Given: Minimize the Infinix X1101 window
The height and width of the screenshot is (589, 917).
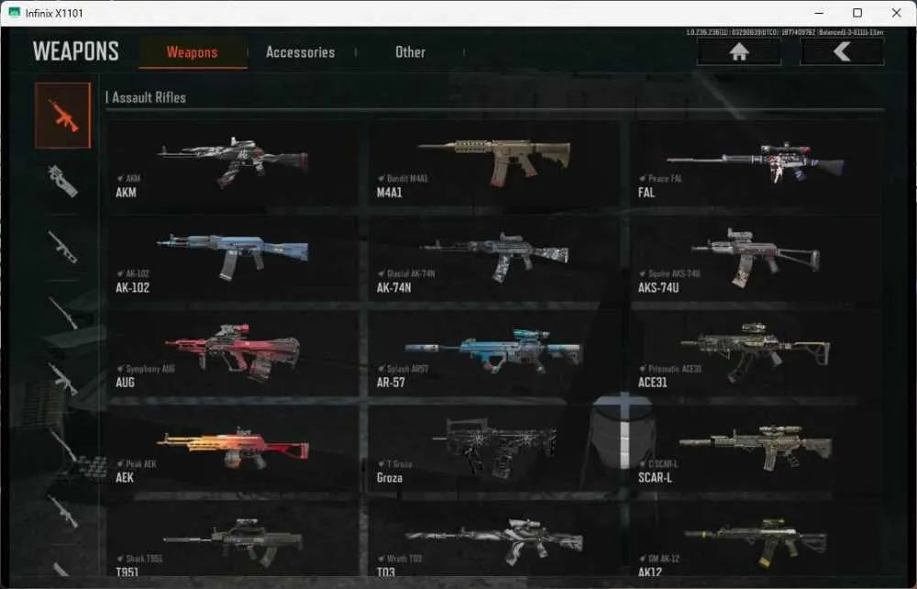Looking at the screenshot, I should pyautogui.click(x=819, y=13).
